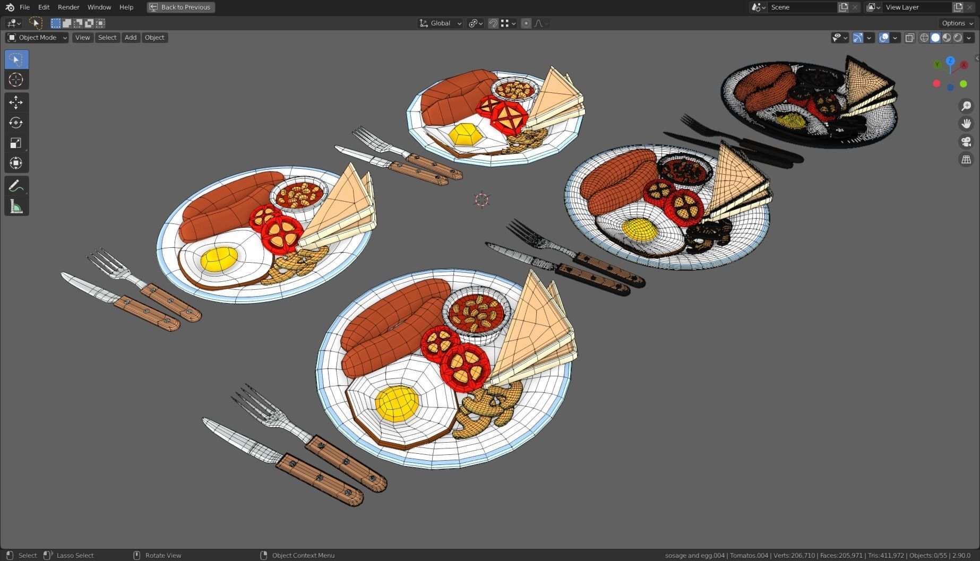Open the Object Mode dropdown
980x561 pixels.
[x=37, y=38]
